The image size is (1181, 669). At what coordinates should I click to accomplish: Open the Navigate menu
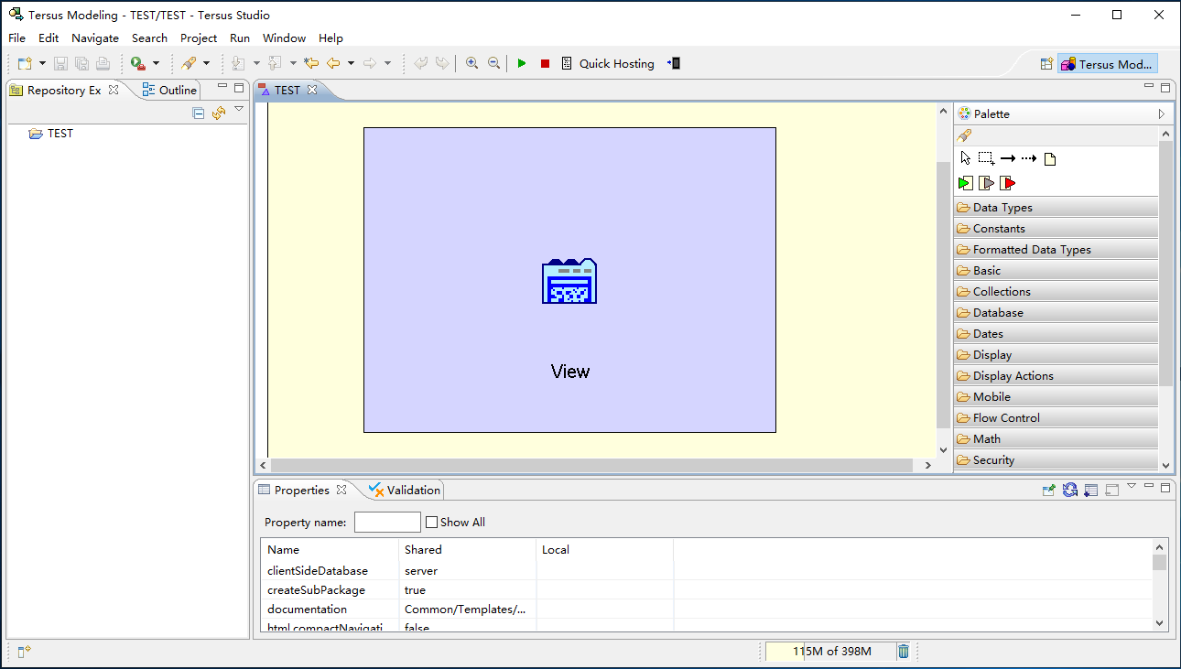tap(95, 38)
